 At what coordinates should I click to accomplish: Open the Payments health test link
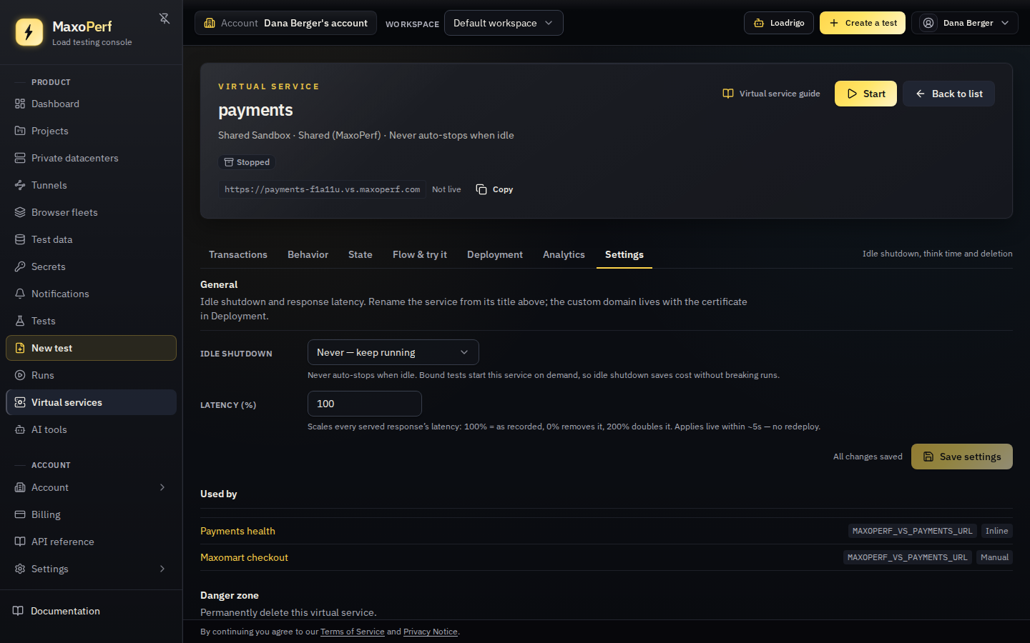237,531
